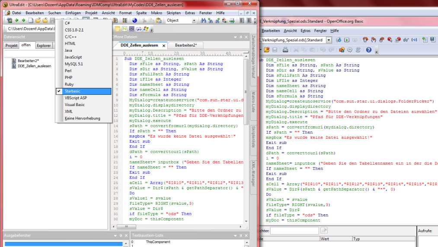Pick Visual Basic syntax highlighting
This screenshot has height=247, width=438.
pyautogui.click(x=74, y=105)
